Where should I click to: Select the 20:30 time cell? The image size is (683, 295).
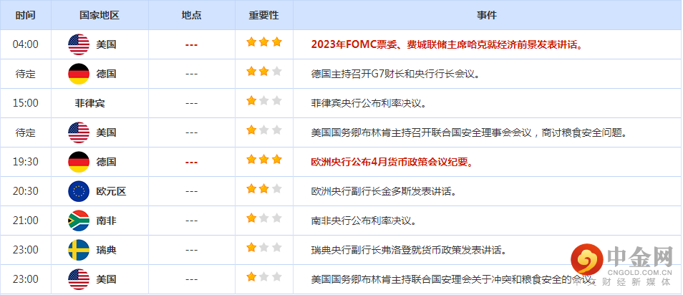(26, 191)
